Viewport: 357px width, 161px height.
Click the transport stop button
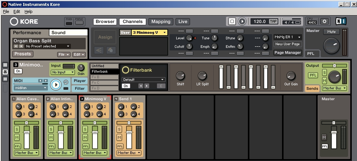click(232, 22)
